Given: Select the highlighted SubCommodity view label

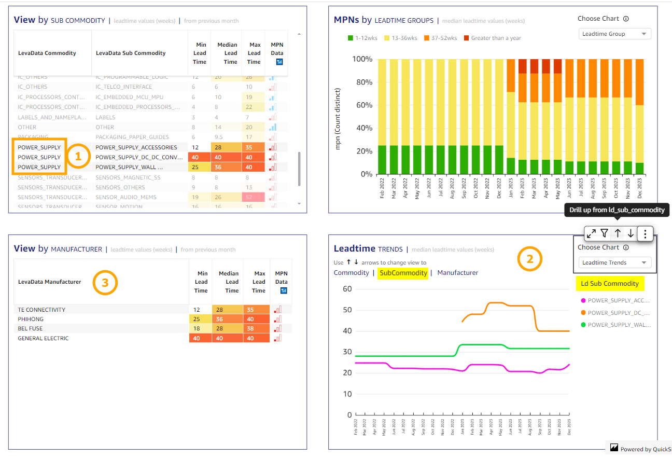Looking at the screenshot, I should (403, 273).
